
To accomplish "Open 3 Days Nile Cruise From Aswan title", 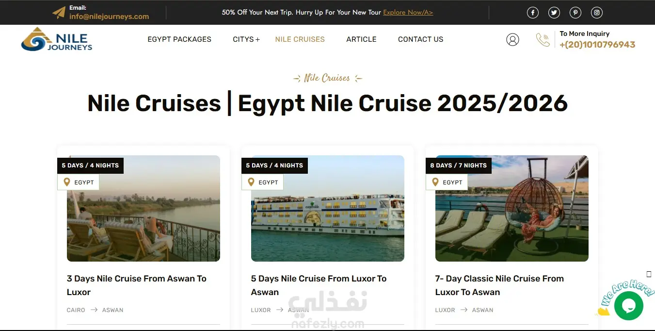I will [x=137, y=285].
